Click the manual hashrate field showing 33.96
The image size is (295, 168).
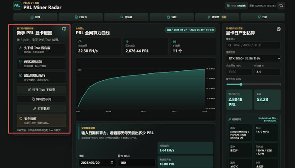239,72
